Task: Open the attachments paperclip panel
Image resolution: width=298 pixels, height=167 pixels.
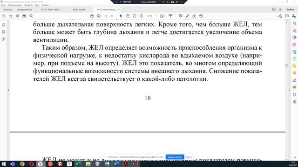Action: pyautogui.click(x=3, y=39)
